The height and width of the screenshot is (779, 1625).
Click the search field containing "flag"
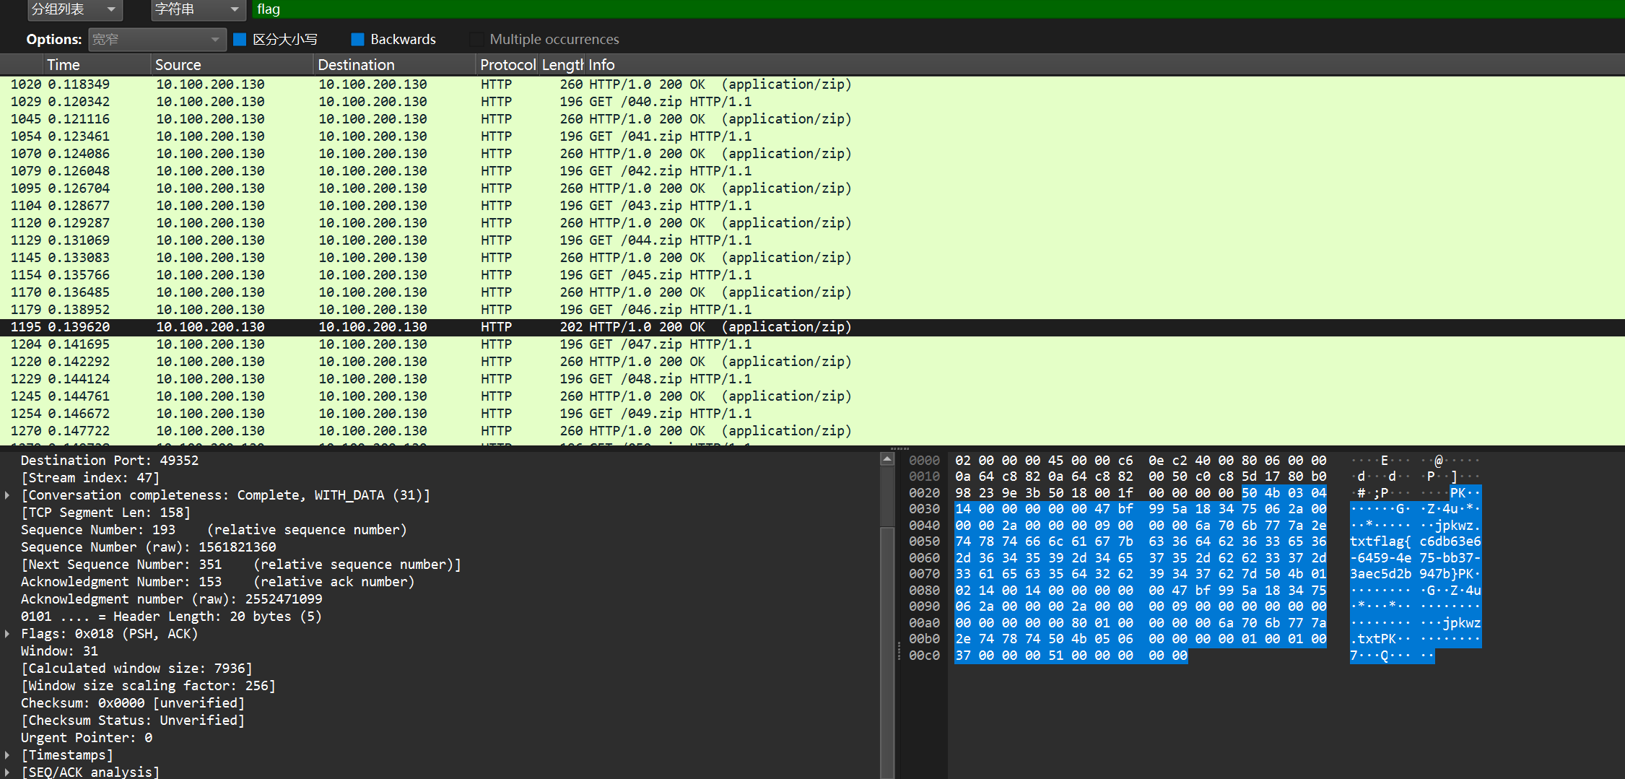[x=937, y=9]
